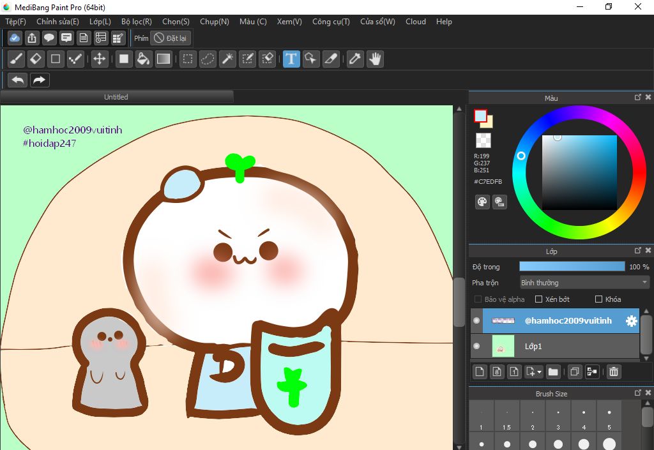The height and width of the screenshot is (450, 654).
Task: Duplicate the current layer
Action: [574, 371]
